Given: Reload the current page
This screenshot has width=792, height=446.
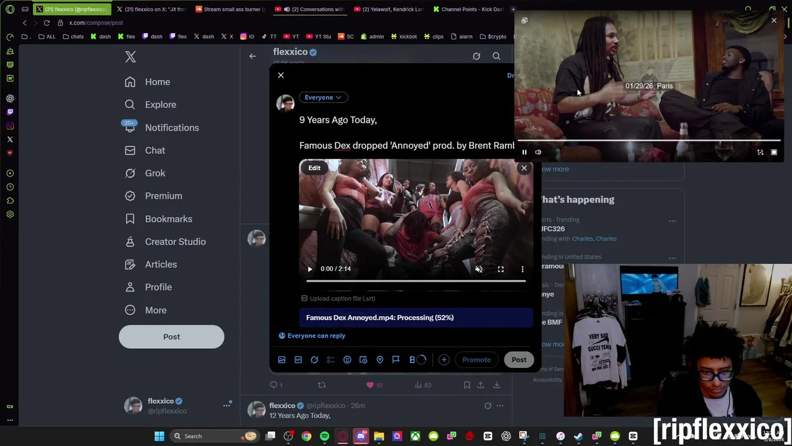Looking at the screenshot, I should [46, 23].
